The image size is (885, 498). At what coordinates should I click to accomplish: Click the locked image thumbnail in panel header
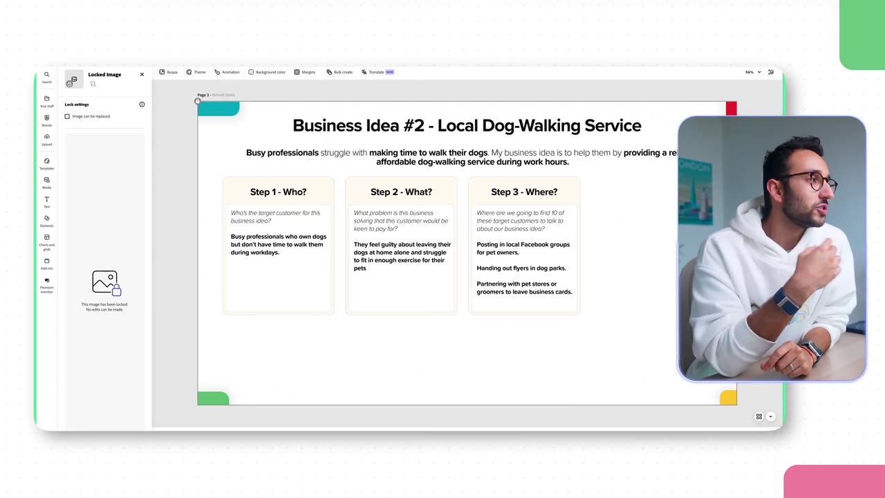pyautogui.click(x=73, y=79)
